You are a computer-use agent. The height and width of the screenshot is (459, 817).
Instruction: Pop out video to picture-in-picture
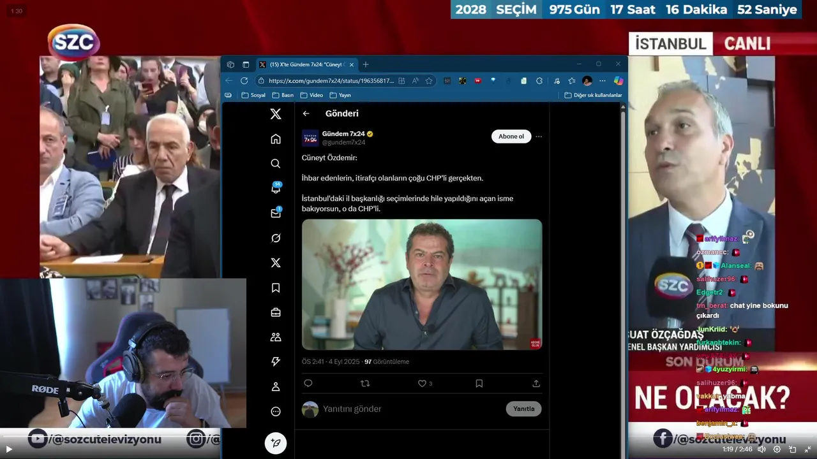792,449
